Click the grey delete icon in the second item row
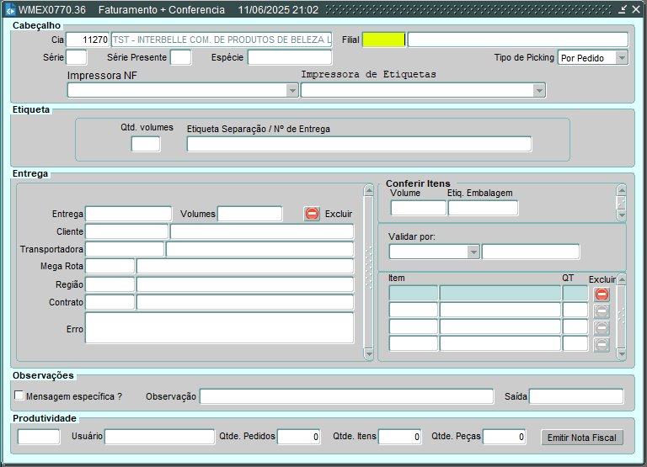This screenshot has height=467, width=647. click(602, 310)
